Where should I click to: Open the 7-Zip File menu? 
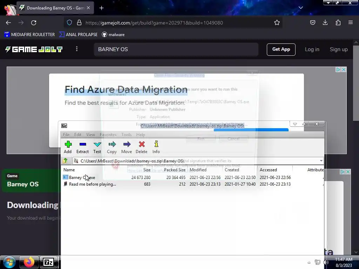tap(66, 135)
